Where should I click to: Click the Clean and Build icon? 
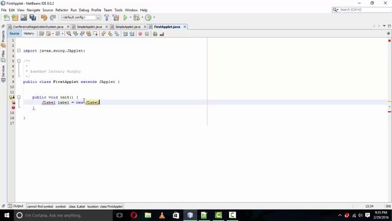[x=116, y=18]
